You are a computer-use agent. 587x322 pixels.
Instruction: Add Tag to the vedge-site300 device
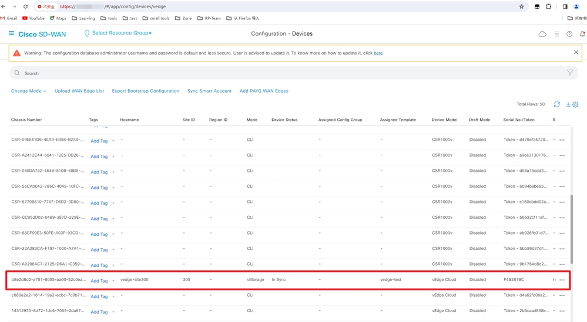click(x=99, y=281)
